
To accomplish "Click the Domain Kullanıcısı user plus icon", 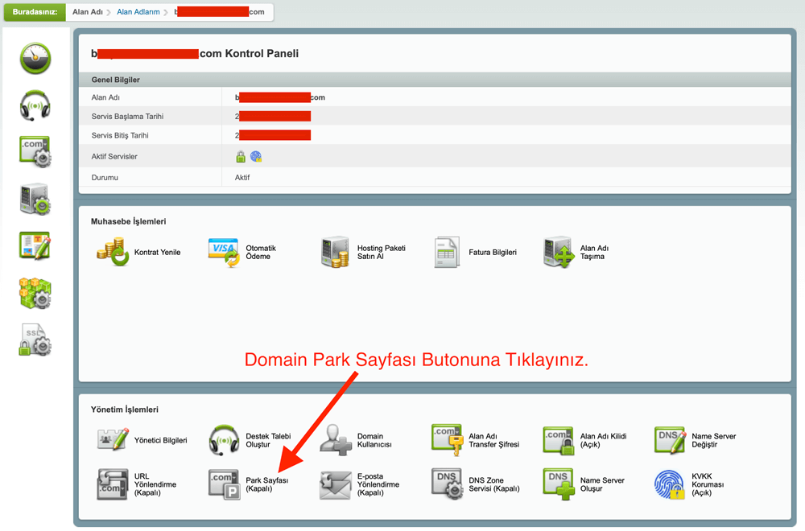I will 336,439.
